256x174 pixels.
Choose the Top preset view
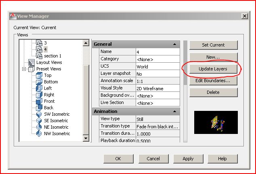[x=48, y=75]
